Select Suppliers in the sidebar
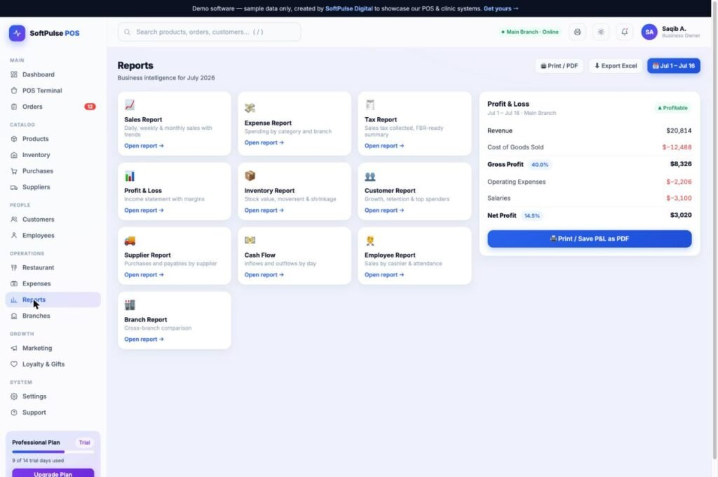Viewport: 718px width, 477px height. [x=53, y=187]
